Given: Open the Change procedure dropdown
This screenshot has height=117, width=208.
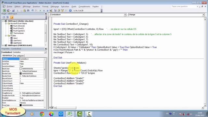Looking at the screenshot, I should [203, 15].
